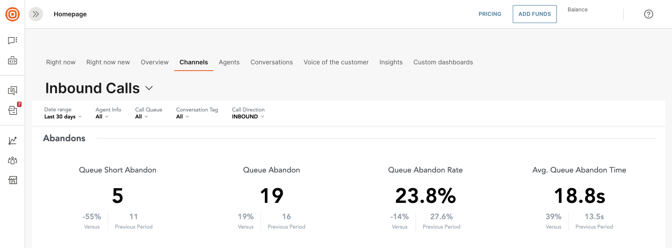Open the Date range Last 30 days filter
Image resolution: width=672 pixels, height=248 pixels.
(x=63, y=113)
